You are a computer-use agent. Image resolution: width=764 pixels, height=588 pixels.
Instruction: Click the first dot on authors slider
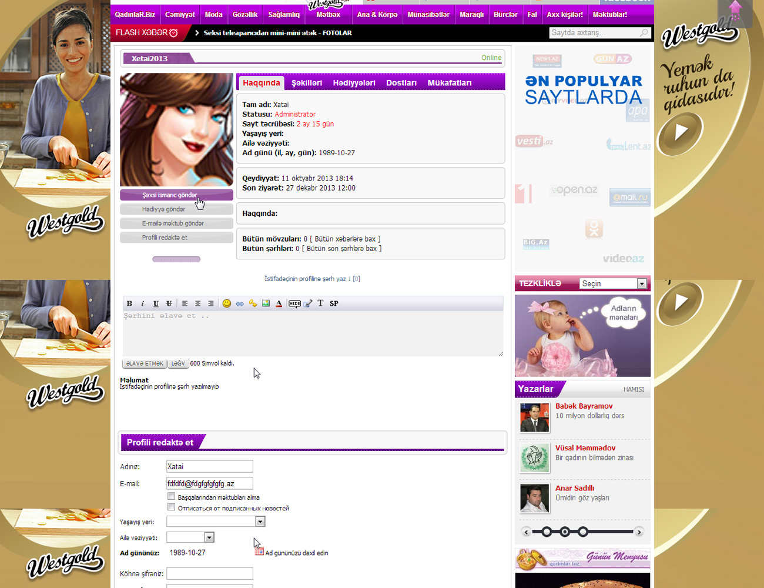[x=547, y=532]
